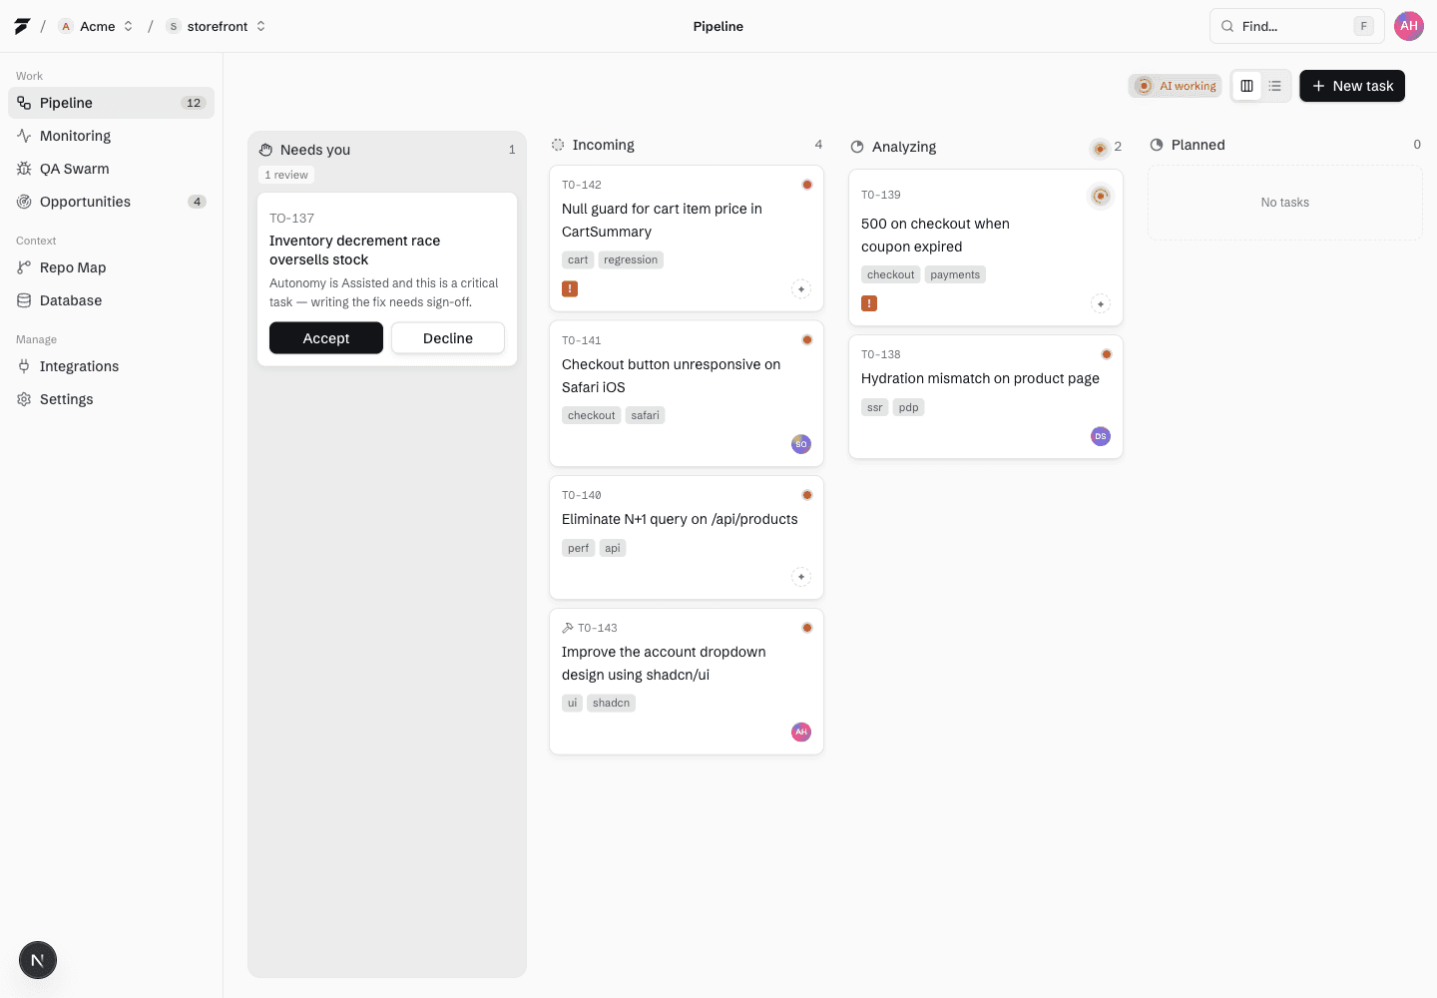Viewport: 1437px width, 998px height.
Task: Click the AI sparkle assignee icon on TO-140
Action: click(801, 577)
